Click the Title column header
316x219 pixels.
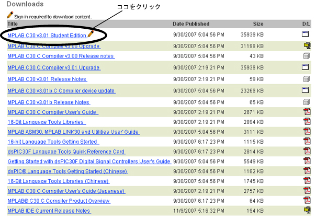(13, 24)
